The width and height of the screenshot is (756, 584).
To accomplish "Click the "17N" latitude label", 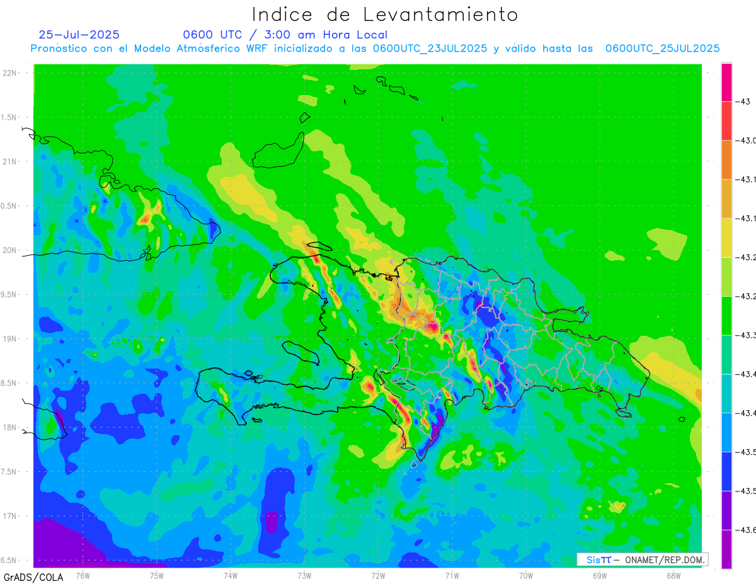I will click(10, 516).
